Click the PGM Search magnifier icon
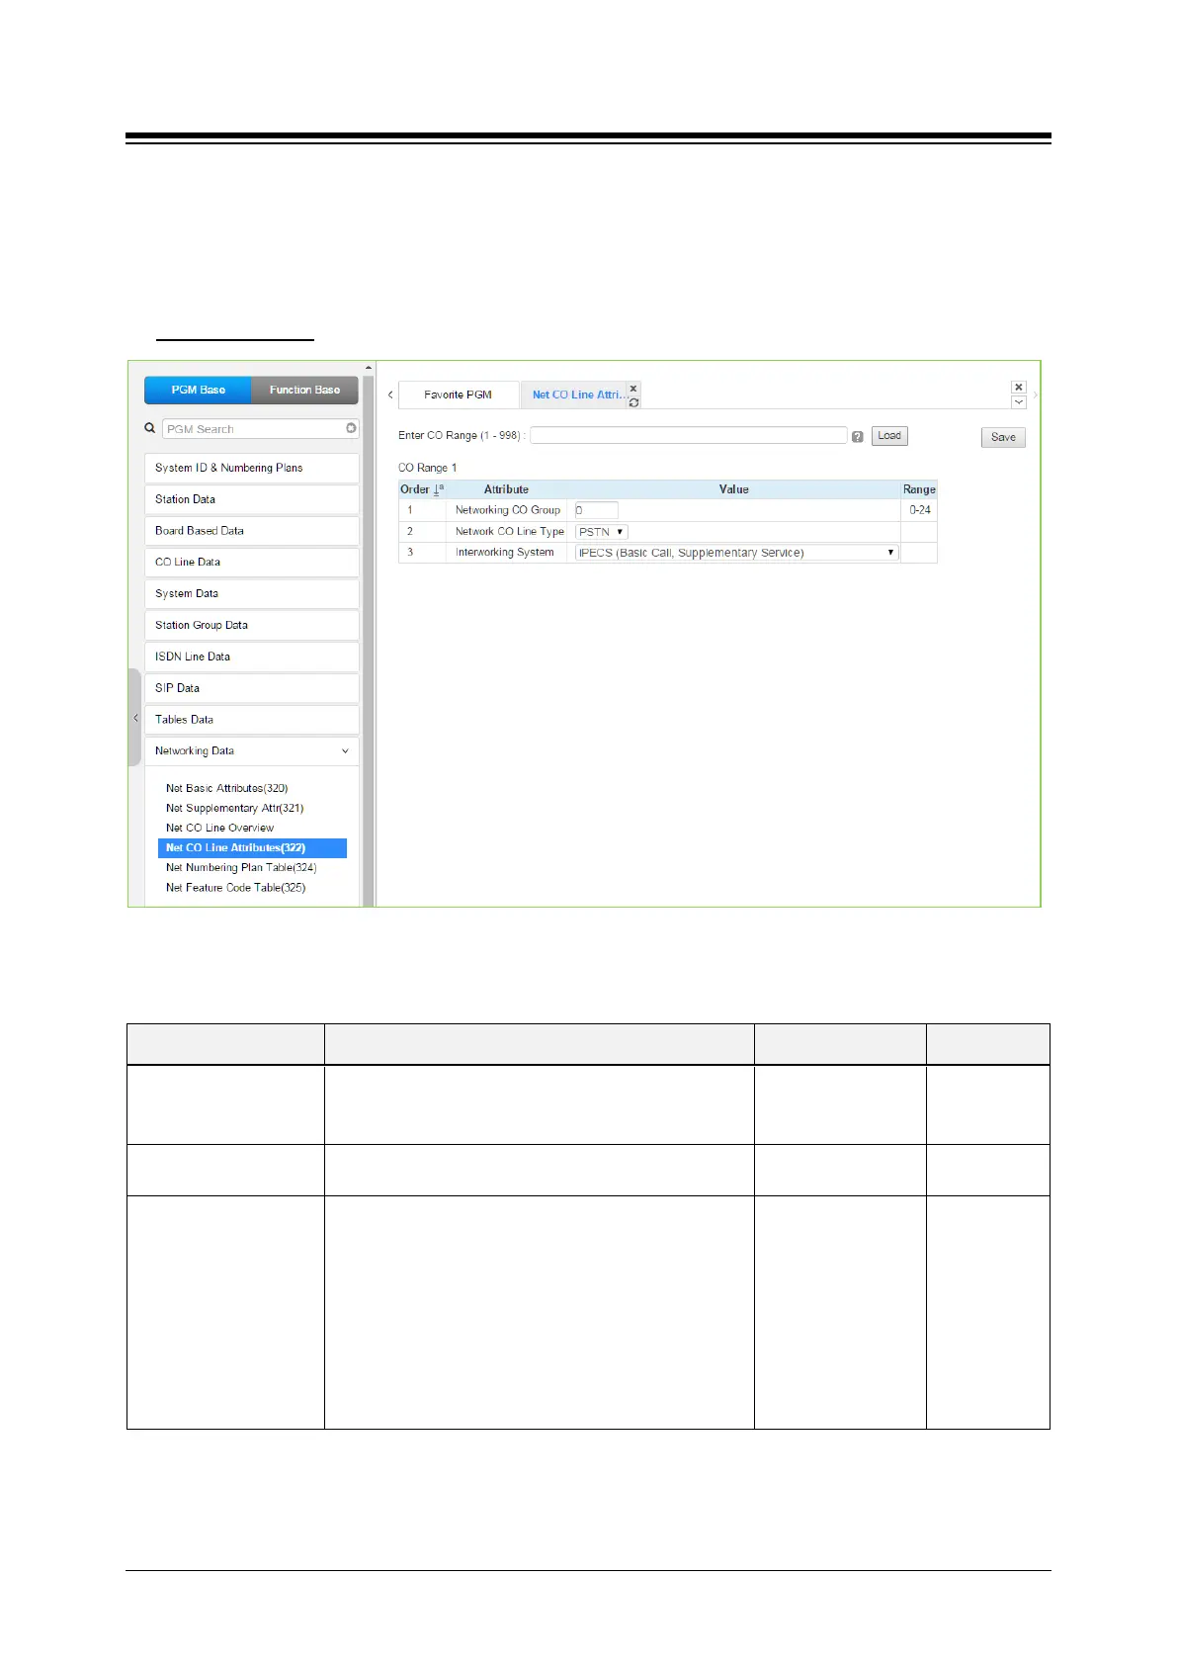 pyautogui.click(x=150, y=428)
